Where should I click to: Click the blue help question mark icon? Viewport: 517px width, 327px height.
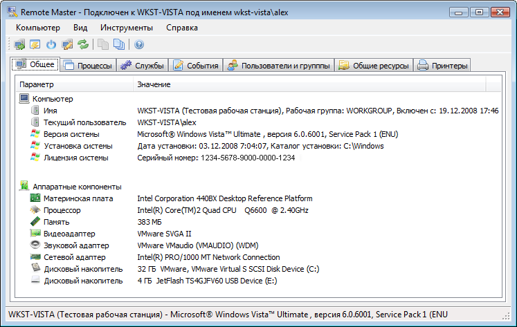click(139, 44)
